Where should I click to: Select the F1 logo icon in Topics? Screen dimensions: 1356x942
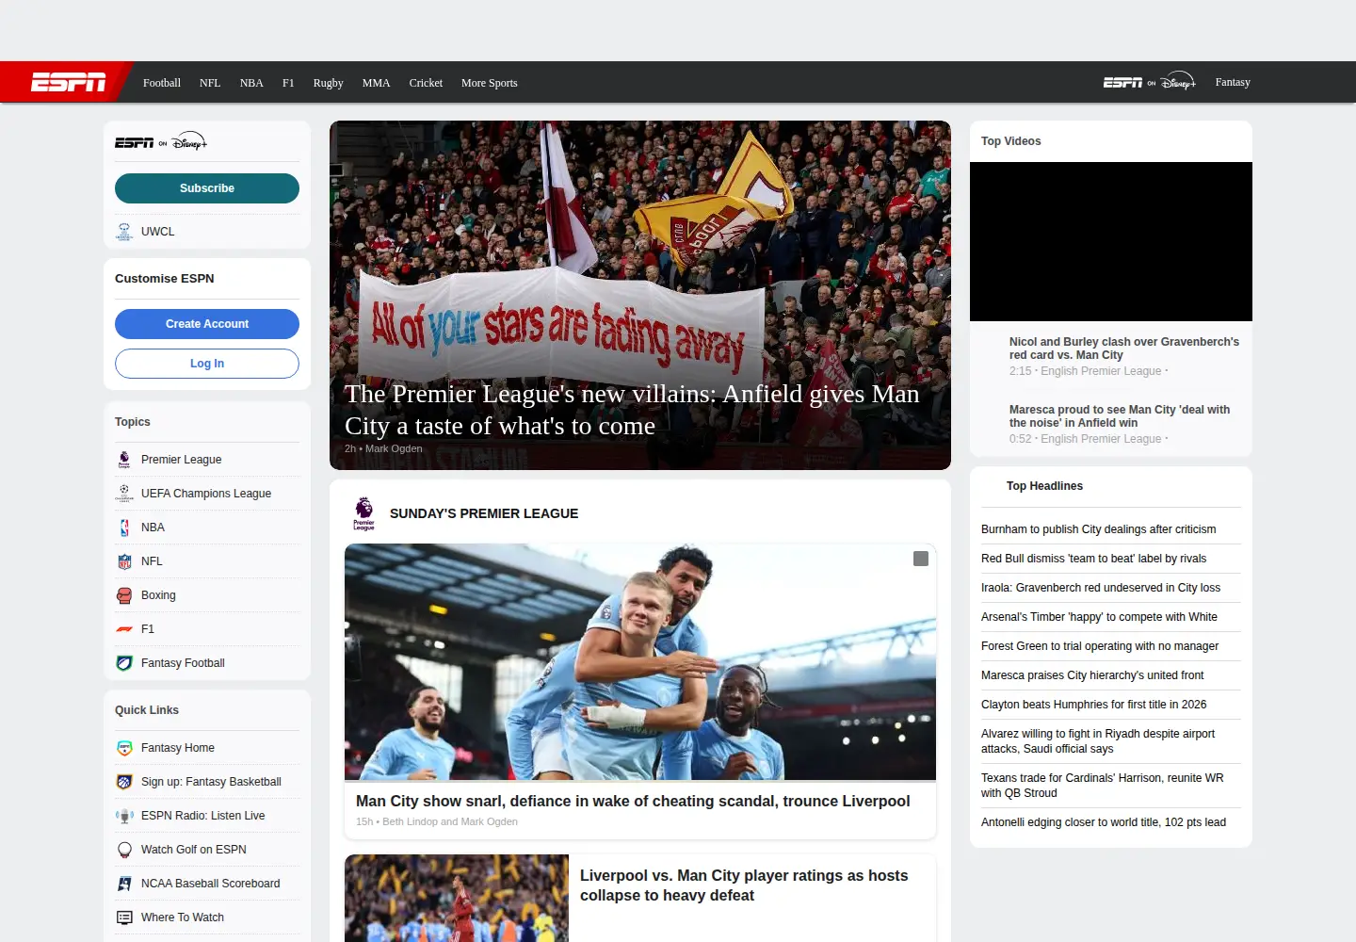[124, 629]
